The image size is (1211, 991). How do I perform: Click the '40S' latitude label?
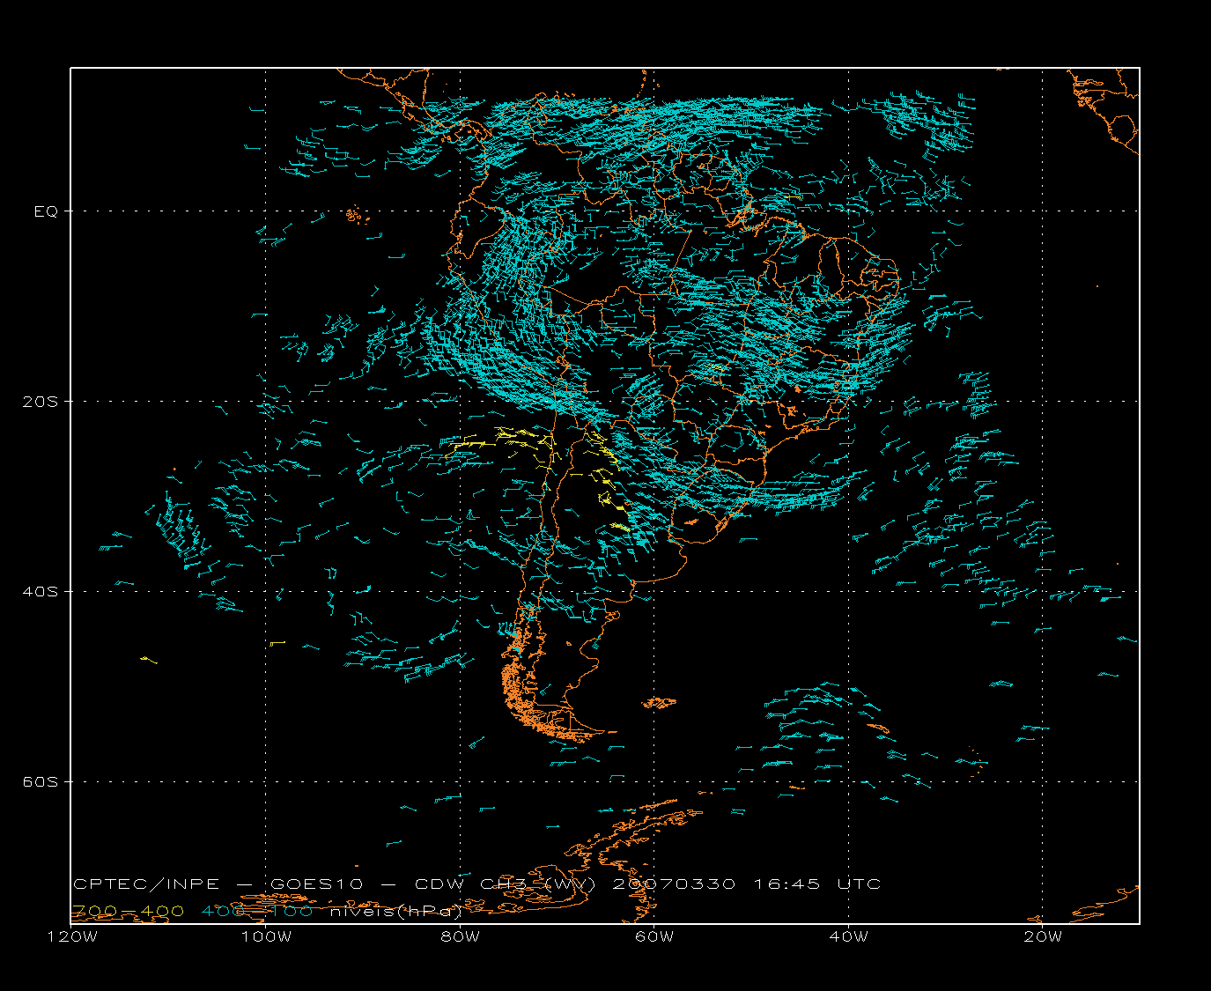pos(40,591)
